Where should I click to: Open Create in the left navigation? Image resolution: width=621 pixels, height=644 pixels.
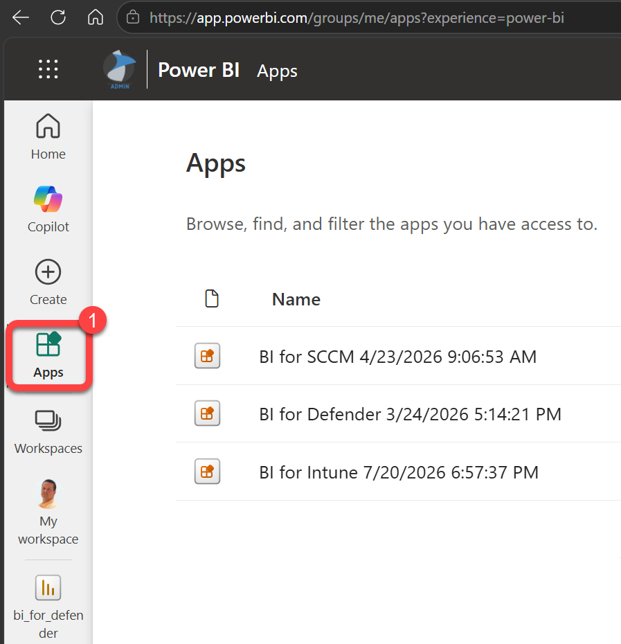tap(48, 282)
